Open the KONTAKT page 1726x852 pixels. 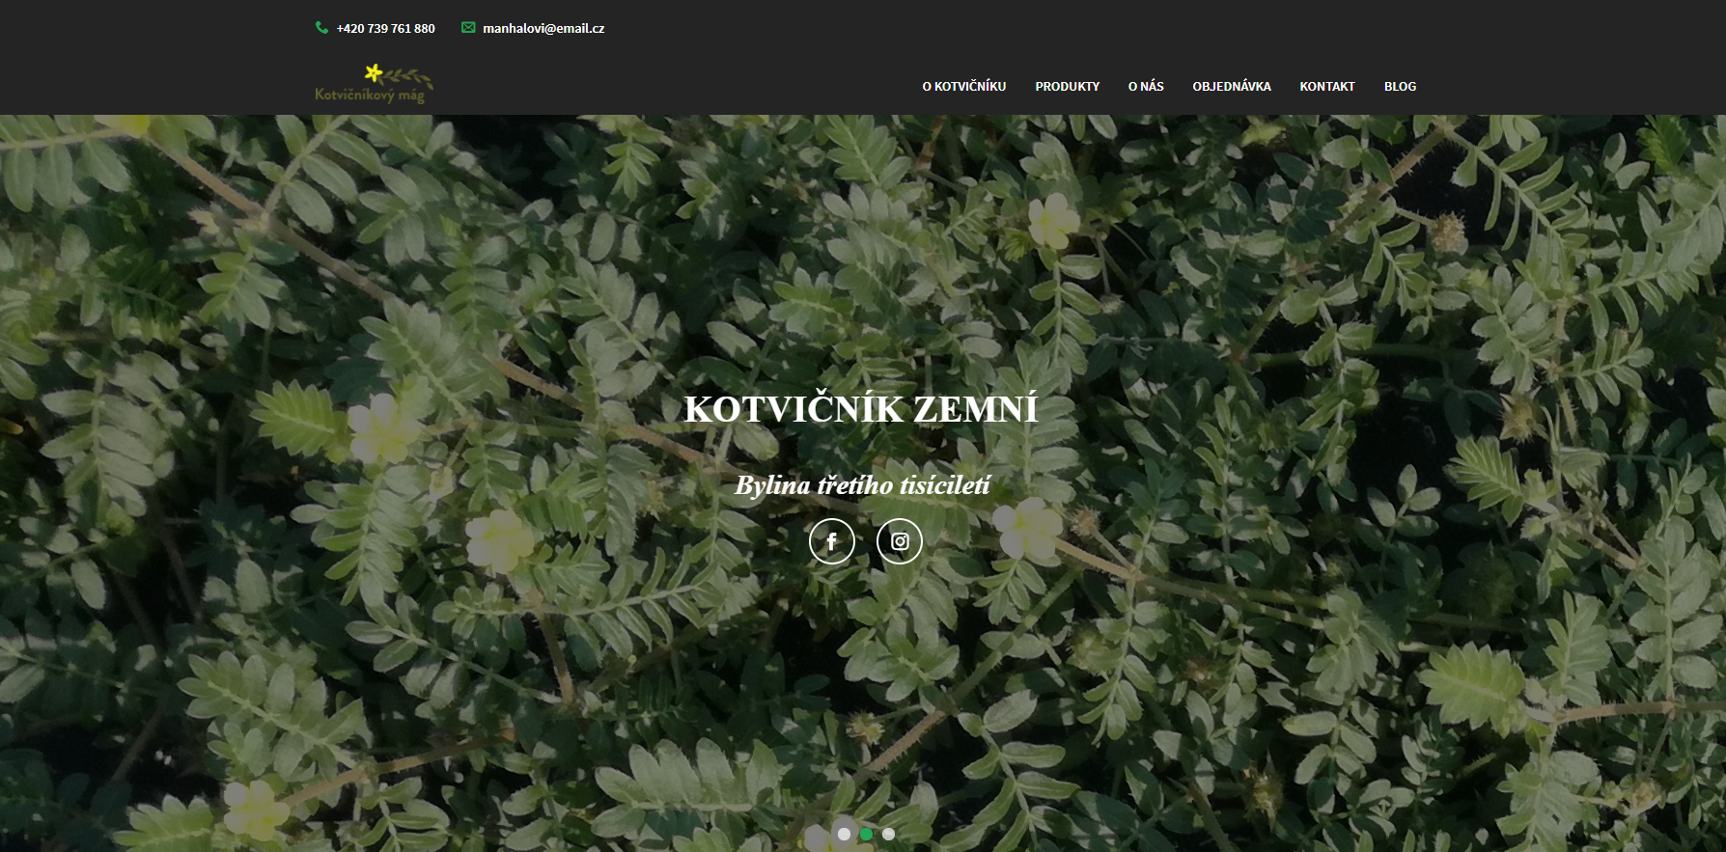click(x=1327, y=87)
